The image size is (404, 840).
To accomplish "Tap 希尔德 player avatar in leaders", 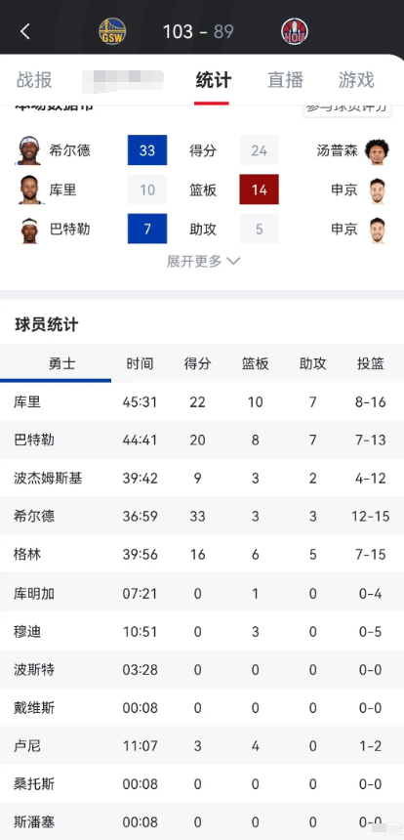I will [29, 150].
